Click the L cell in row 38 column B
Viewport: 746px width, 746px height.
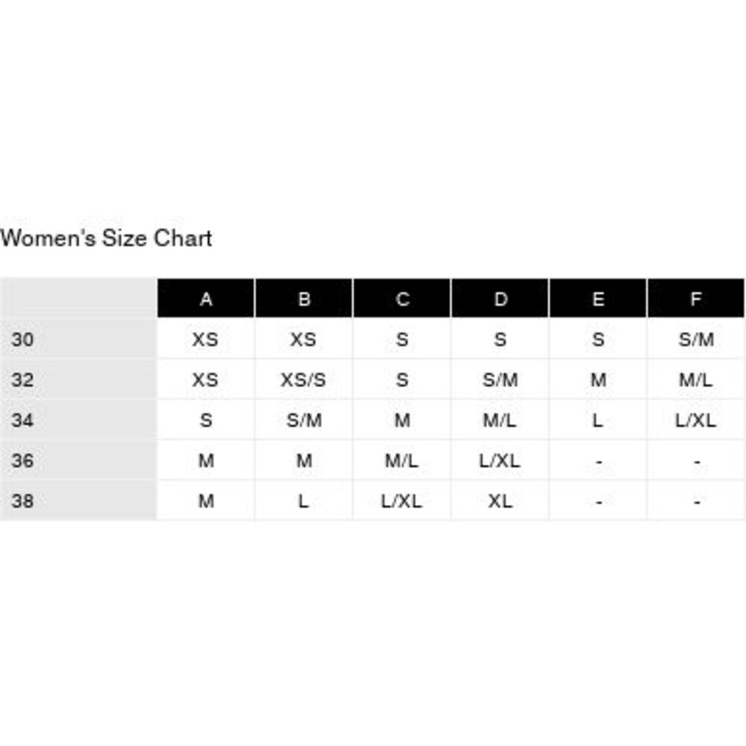click(304, 501)
